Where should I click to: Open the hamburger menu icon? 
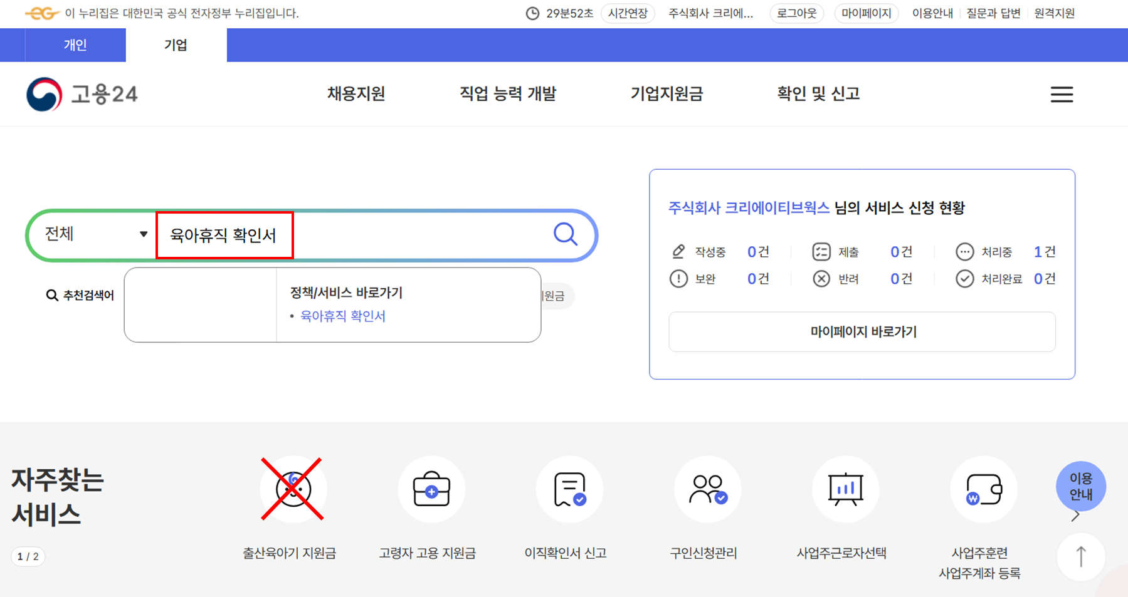point(1062,95)
